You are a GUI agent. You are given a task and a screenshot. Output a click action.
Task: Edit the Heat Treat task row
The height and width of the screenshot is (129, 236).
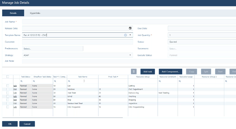(x=15, y=93)
